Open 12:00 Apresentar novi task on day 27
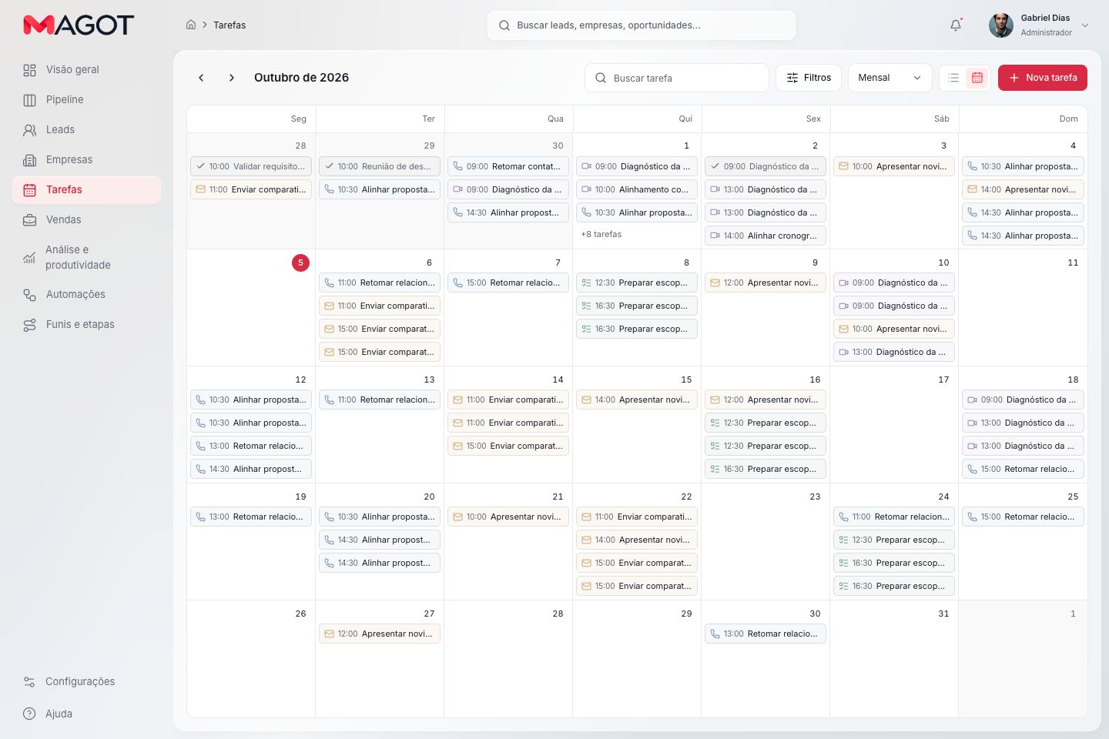 pos(380,634)
